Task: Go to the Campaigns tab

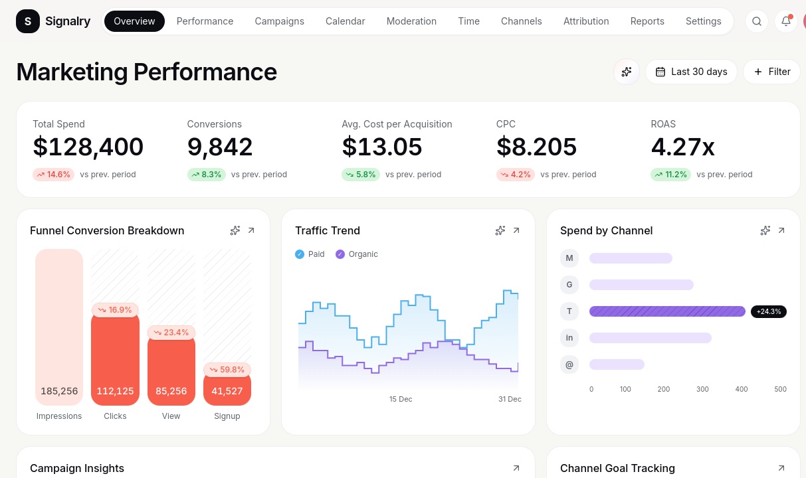Action: click(x=279, y=21)
